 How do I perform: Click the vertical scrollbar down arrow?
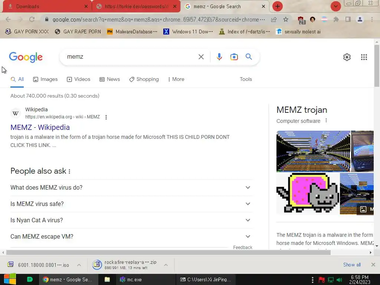point(377,246)
